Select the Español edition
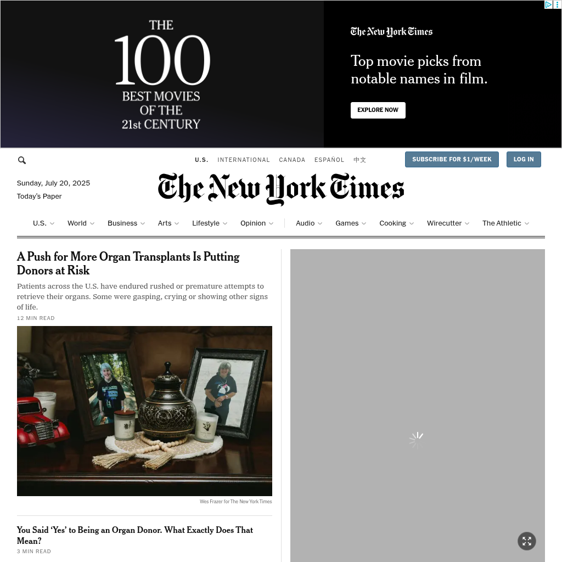562x562 pixels. pyautogui.click(x=329, y=160)
